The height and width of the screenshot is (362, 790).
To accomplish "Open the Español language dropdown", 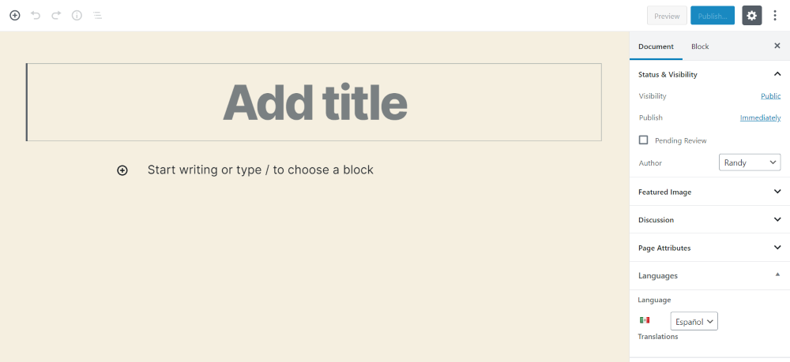I will point(694,321).
